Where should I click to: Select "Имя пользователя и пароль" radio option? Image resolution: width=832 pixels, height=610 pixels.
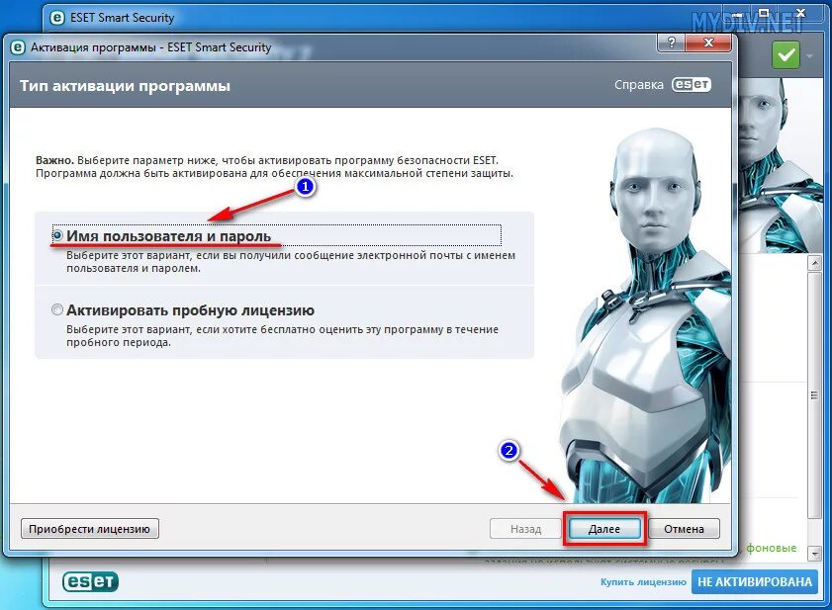57,235
